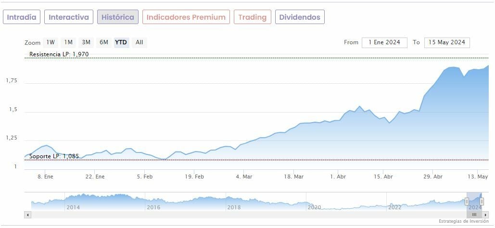Open Indicadores Premium tab

pyautogui.click(x=186, y=17)
